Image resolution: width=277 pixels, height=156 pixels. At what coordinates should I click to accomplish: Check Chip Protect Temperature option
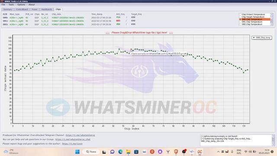coord(240,14)
